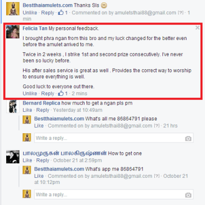Open Felicia Tan's profile name link
The width and height of the screenshot is (205, 205).
pos(35,28)
